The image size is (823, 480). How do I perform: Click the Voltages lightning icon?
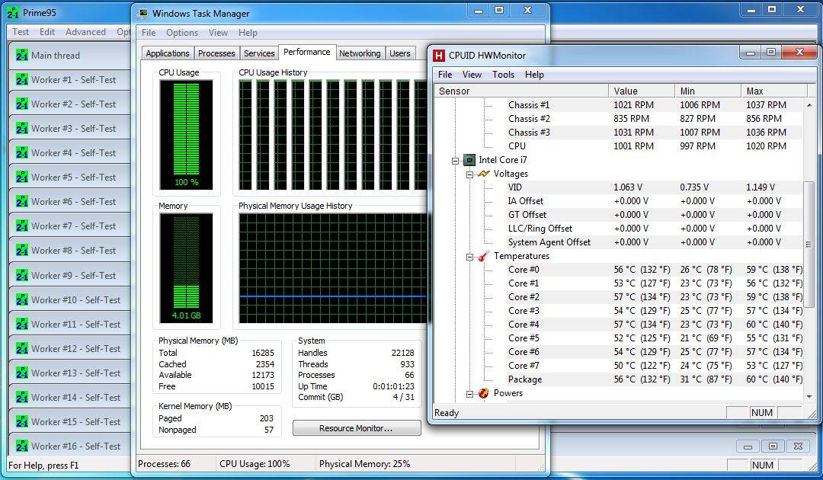coord(484,174)
